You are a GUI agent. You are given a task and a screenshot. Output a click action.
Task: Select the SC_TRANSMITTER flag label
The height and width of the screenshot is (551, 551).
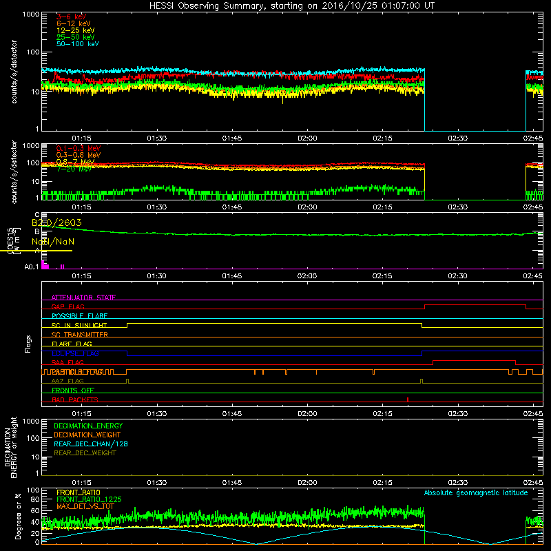(x=80, y=335)
